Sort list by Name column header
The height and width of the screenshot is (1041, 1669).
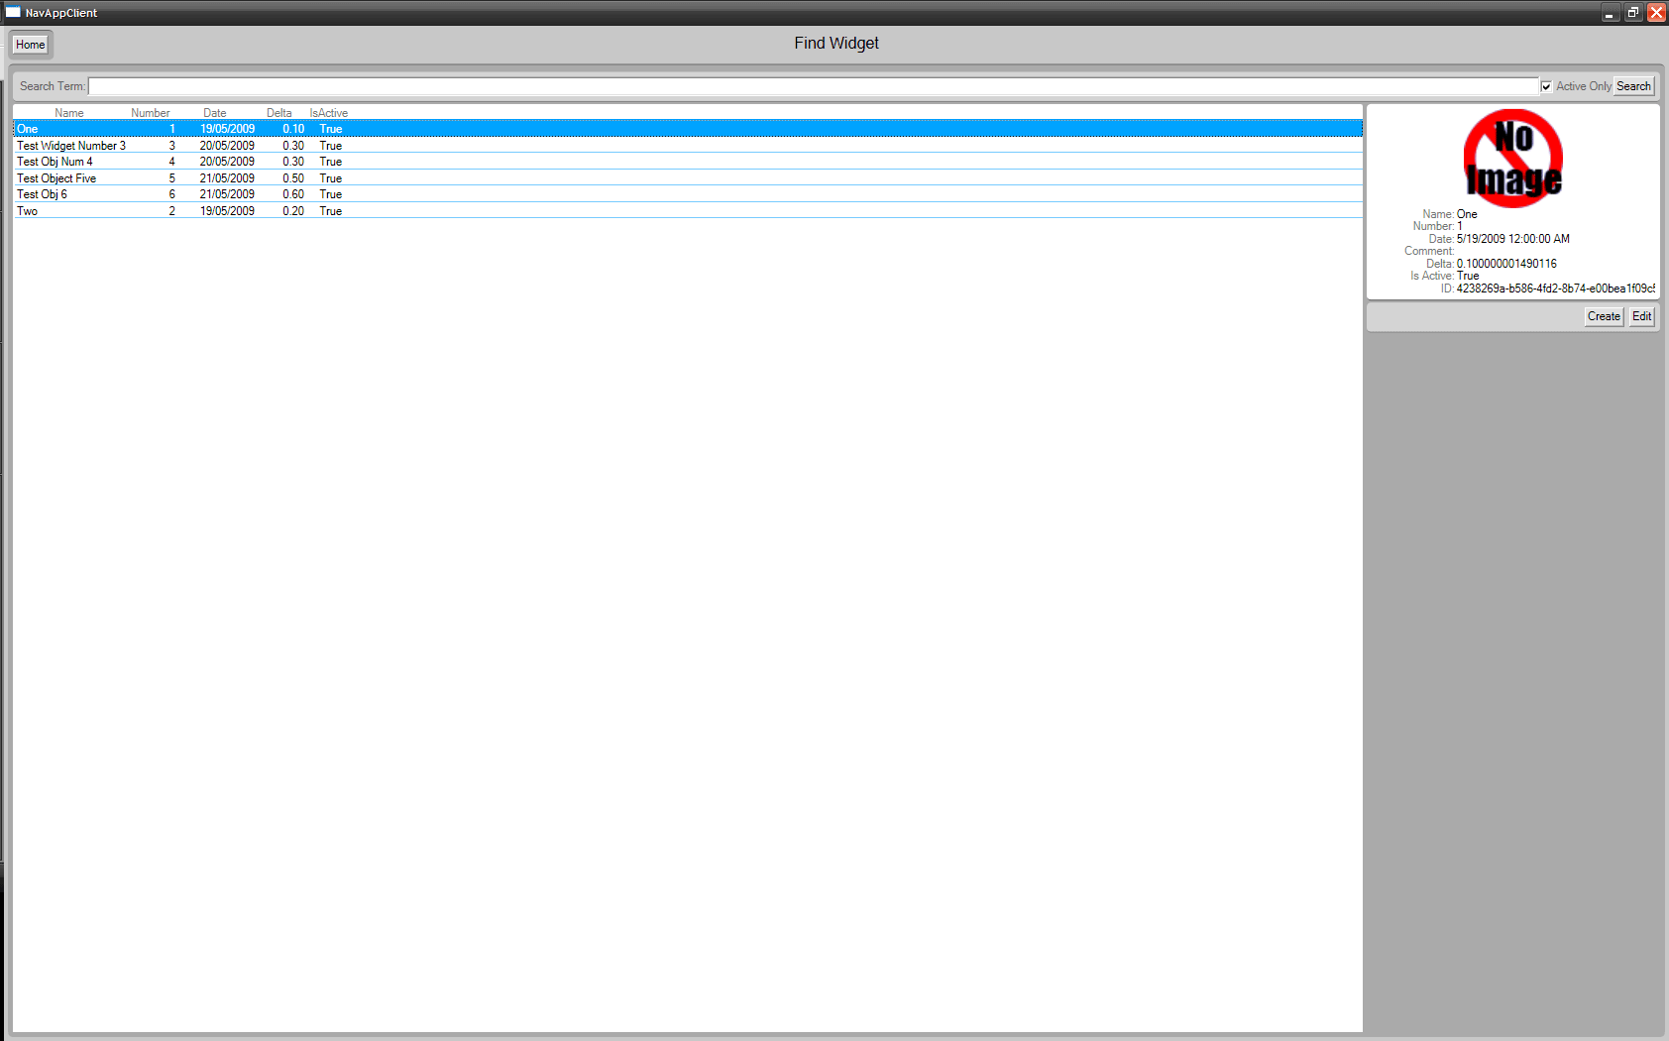(69, 113)
